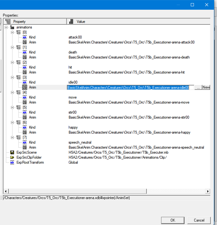Click the struct icon beside [6]
The width and height of the screenshot is (217, 225).
point(18,122)
